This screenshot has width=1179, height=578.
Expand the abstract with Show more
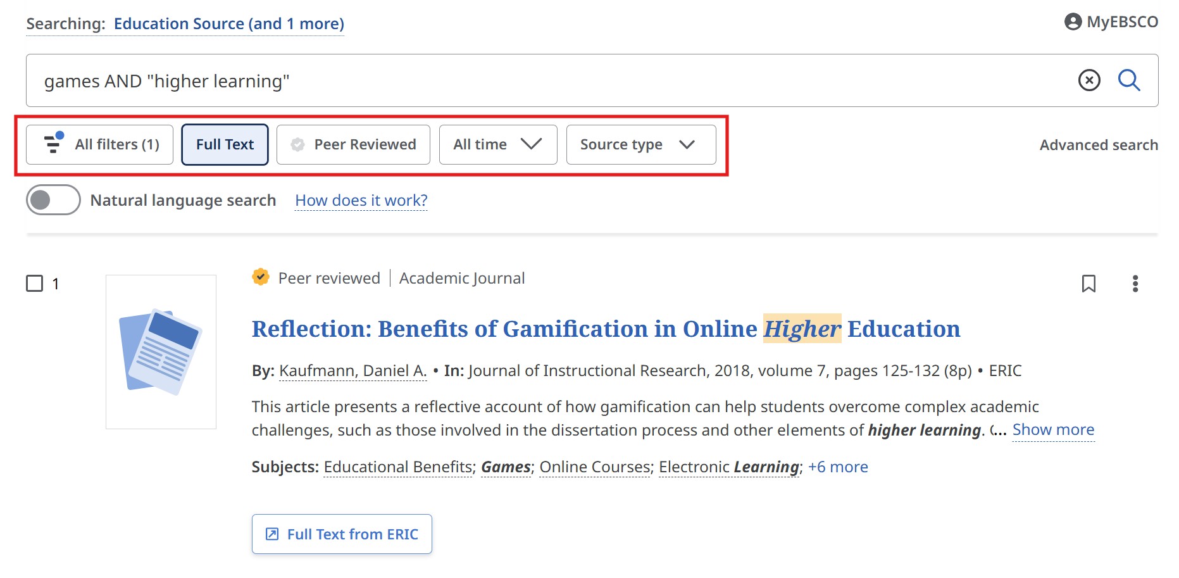coord(1054,429)
